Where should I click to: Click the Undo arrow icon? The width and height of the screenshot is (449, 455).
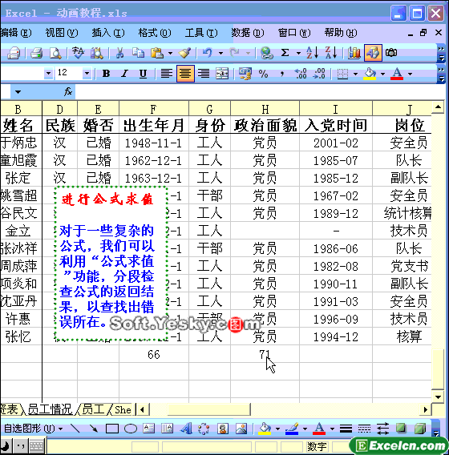coord(208,53)
